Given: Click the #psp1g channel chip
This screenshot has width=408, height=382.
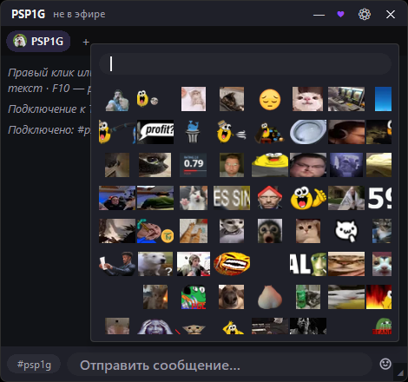Looking at the screenshot, I should click(34, 365).
